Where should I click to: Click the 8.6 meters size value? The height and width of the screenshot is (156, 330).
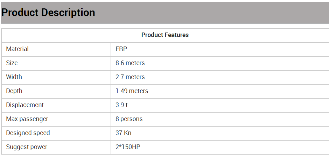click(130, 63)
